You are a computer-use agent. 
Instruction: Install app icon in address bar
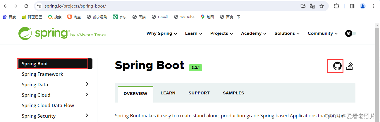(x=303, y=6)
